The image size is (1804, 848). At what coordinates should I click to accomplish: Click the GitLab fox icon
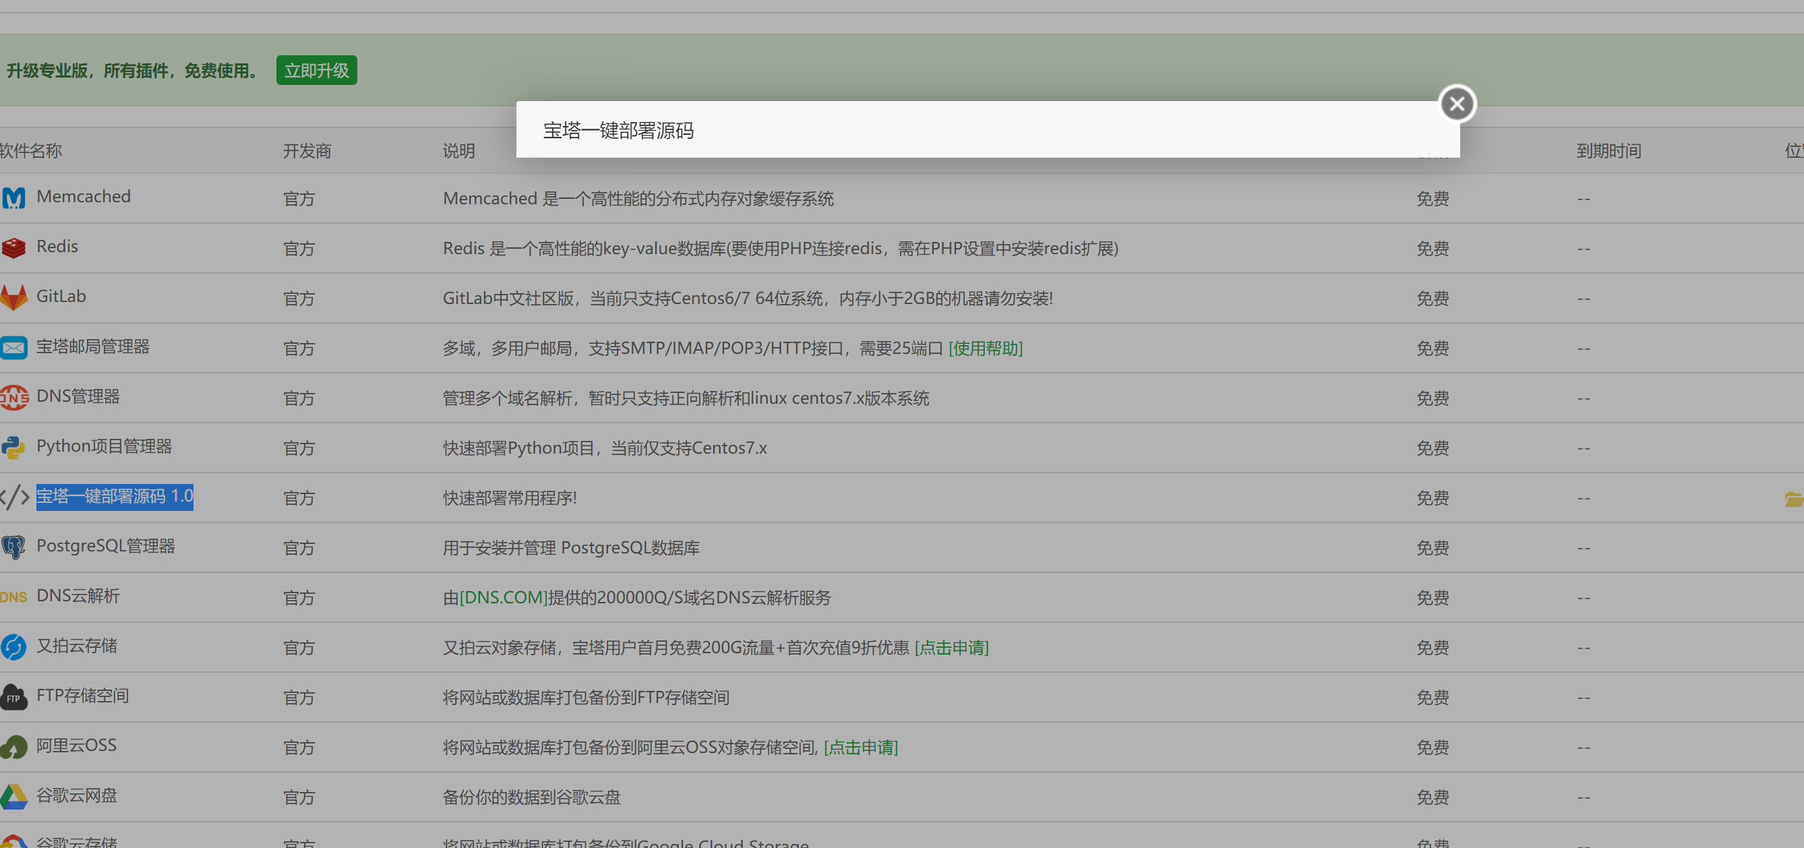[x=13, y=297]
